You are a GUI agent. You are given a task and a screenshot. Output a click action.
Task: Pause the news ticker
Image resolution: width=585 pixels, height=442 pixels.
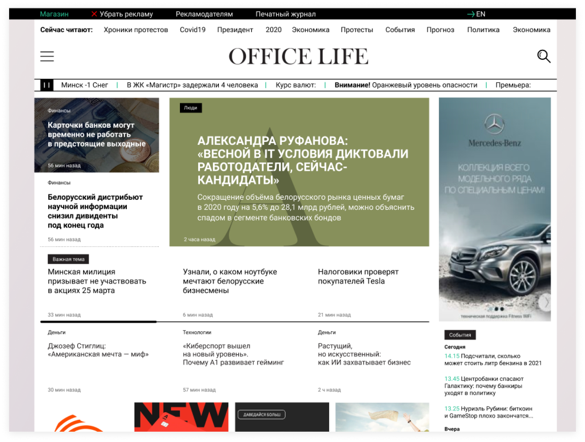47,85
